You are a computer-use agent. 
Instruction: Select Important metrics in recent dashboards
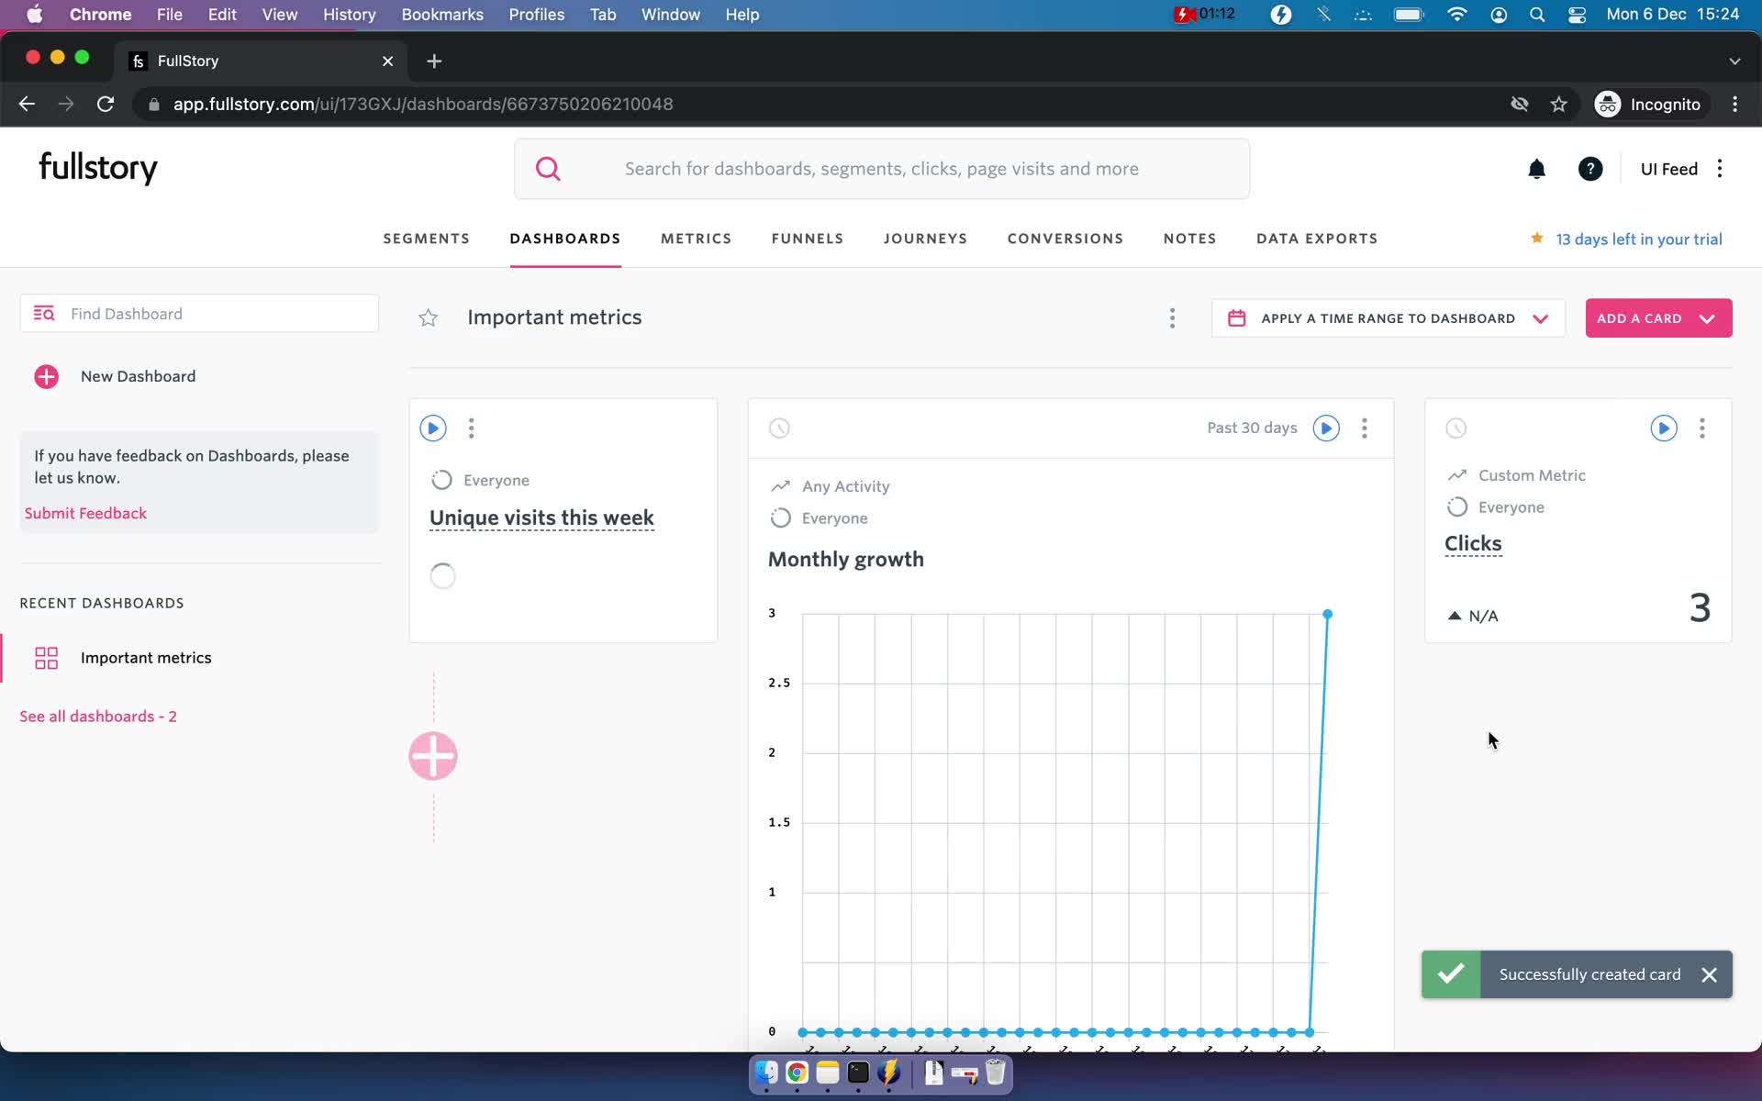click(x=146, y=658)
